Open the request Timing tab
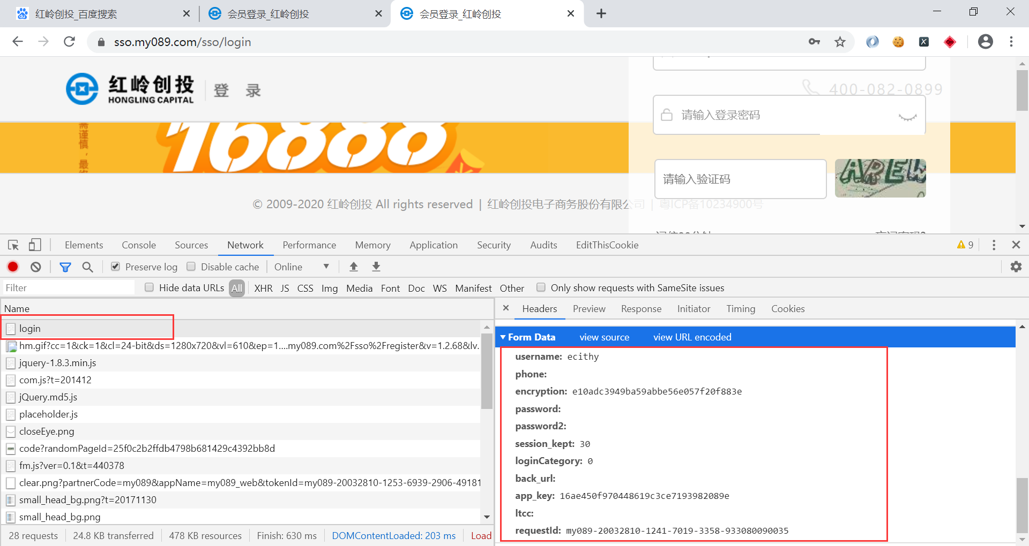Screen dimensions: 1029x546 [x=741, y=309]
